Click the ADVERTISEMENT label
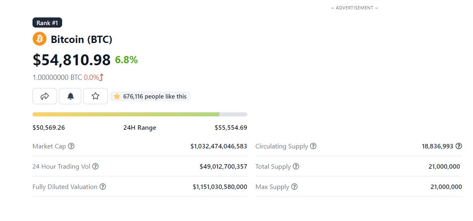 (354, 8)
